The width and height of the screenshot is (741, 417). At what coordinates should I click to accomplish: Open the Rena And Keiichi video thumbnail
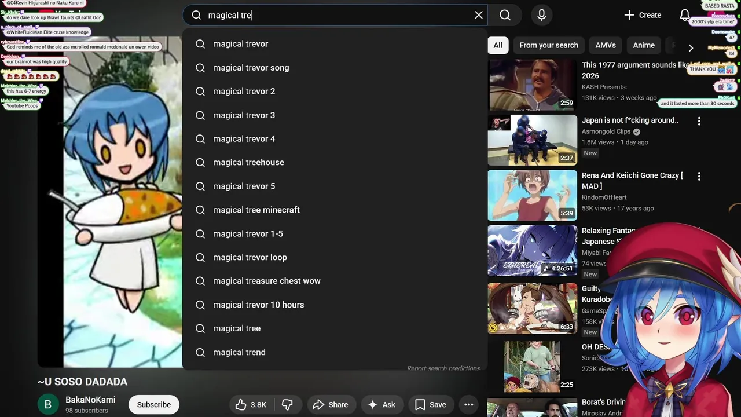(x=533, y=195)
